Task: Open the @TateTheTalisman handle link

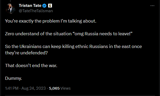Action: (36, 11)
